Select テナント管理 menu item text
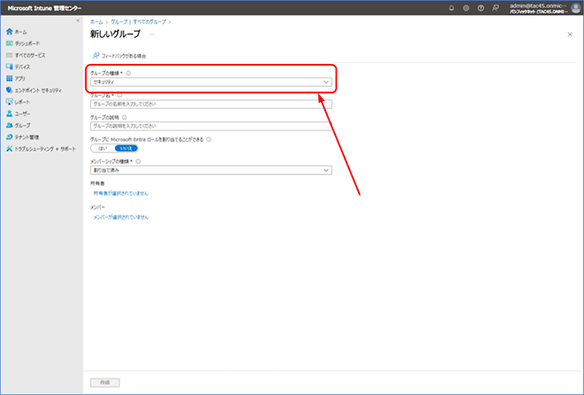584x395 pixels. tap(27, 137)
